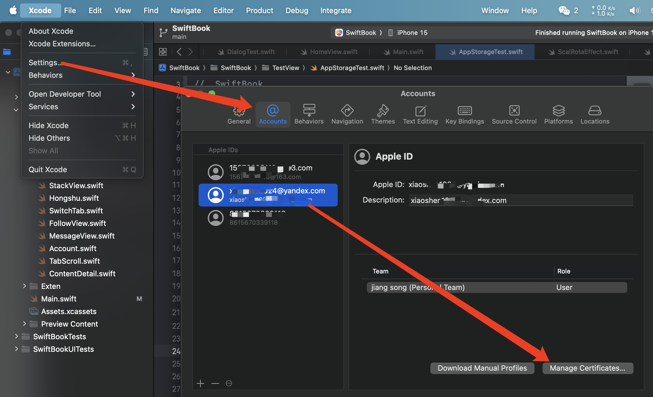Click Download Manual Profiles button
Viewport: 653px width, 397px height.
click(x=482, y=368)
